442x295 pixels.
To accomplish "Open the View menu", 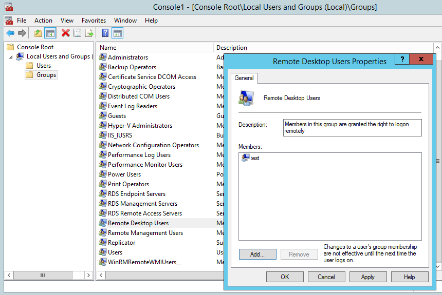I will pos(67,21).
